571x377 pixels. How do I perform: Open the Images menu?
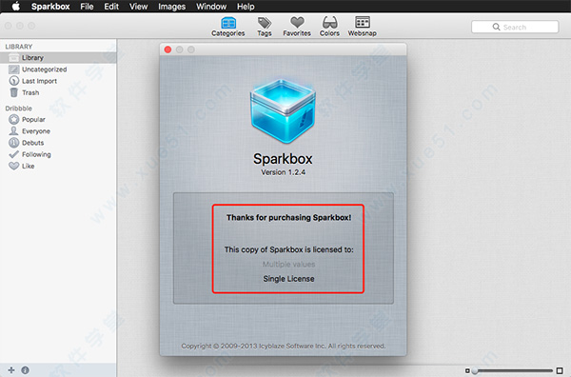(171, 7)
